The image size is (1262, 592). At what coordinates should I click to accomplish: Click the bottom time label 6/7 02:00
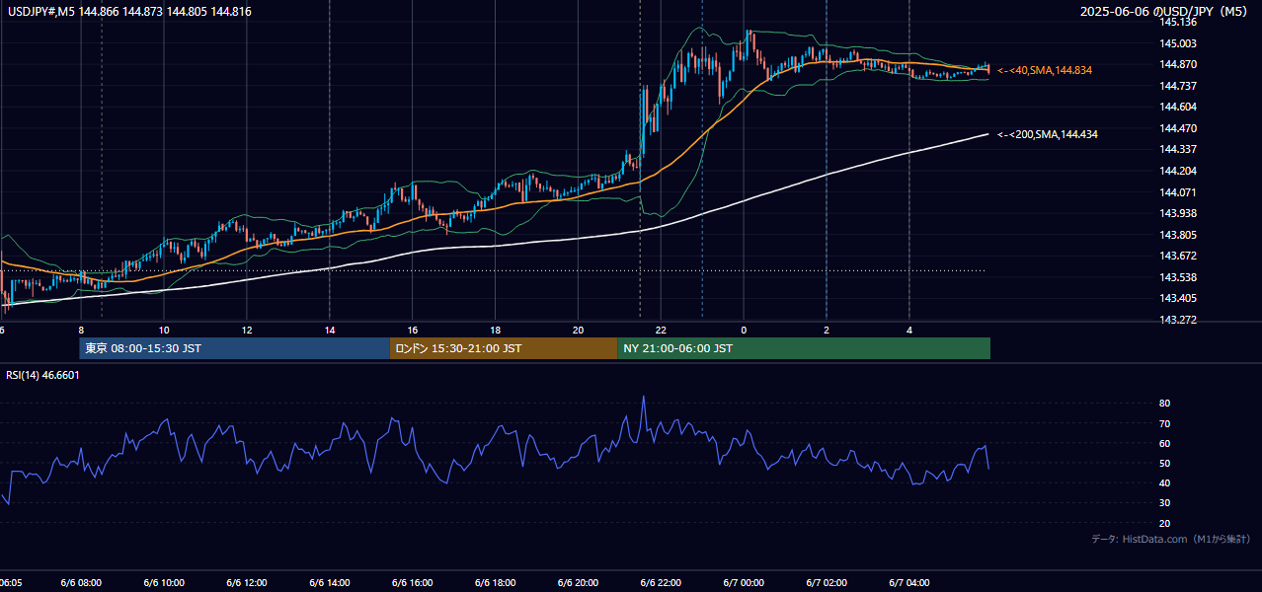tap(827, 583)
